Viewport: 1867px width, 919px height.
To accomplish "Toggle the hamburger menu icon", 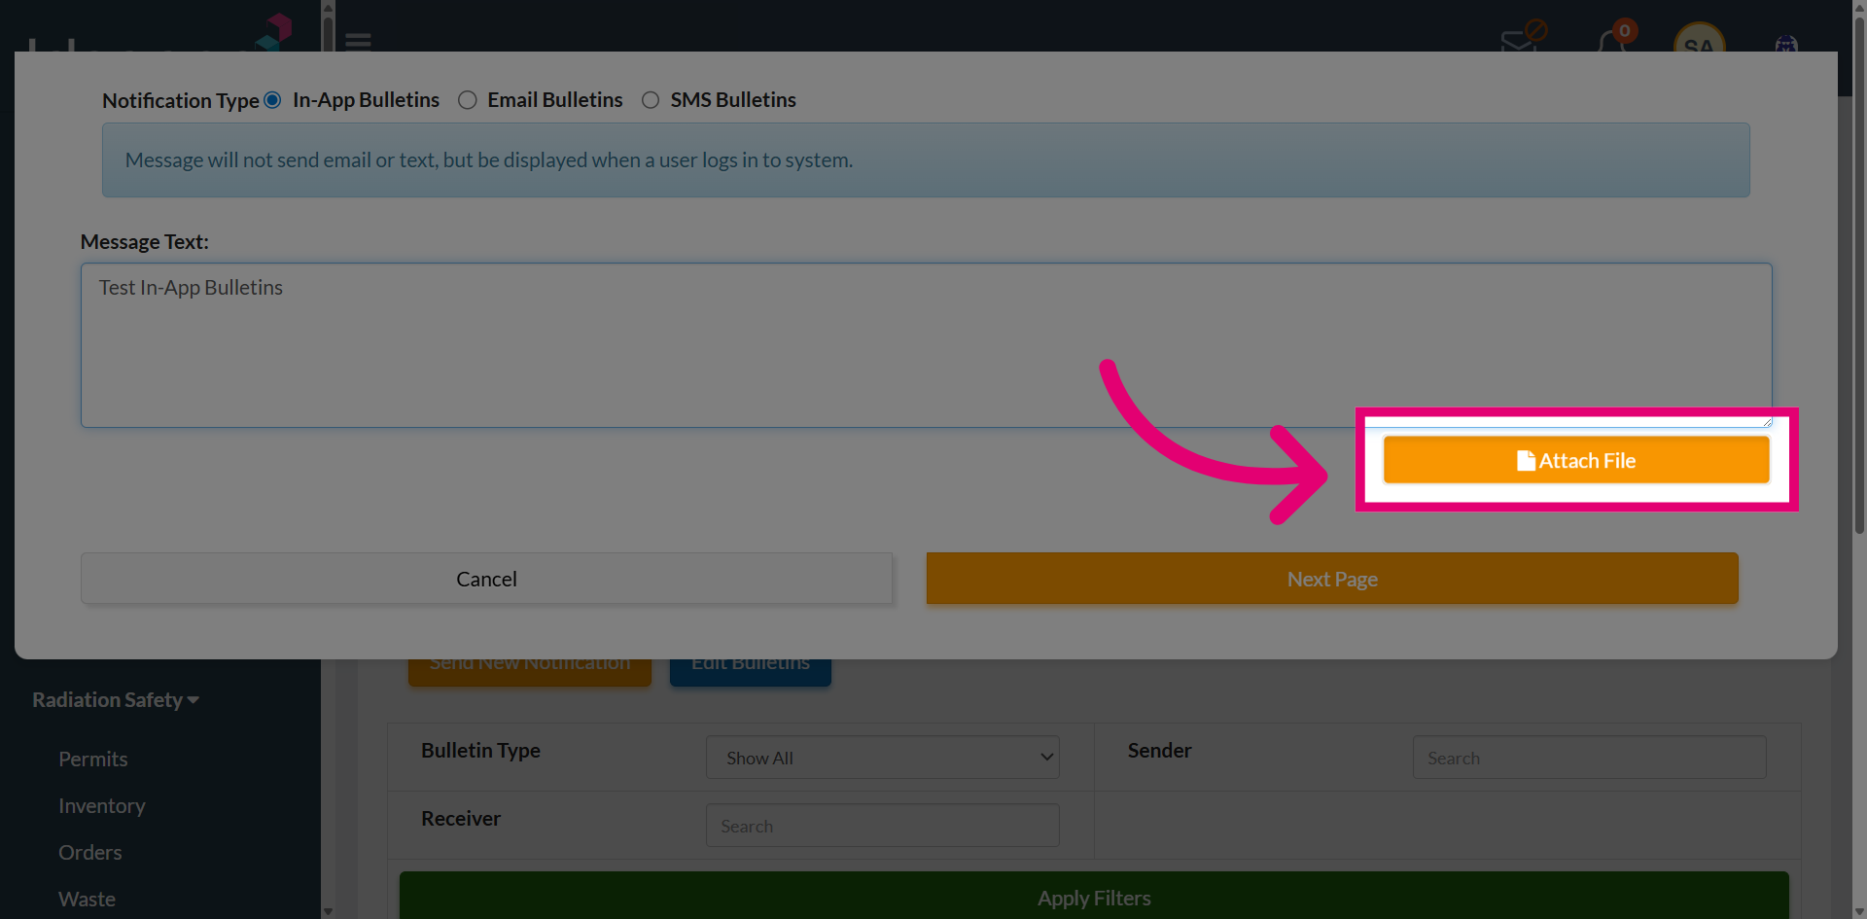I will coord(358,41).
